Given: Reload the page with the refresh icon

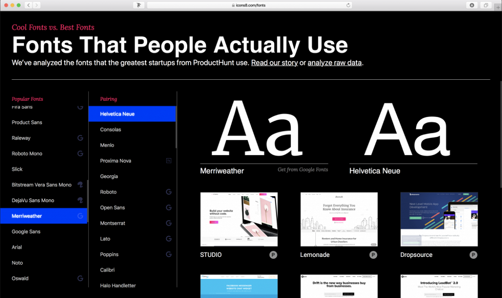Looking at the screenshot, I should pyautogui.click(x=348, y=5).
